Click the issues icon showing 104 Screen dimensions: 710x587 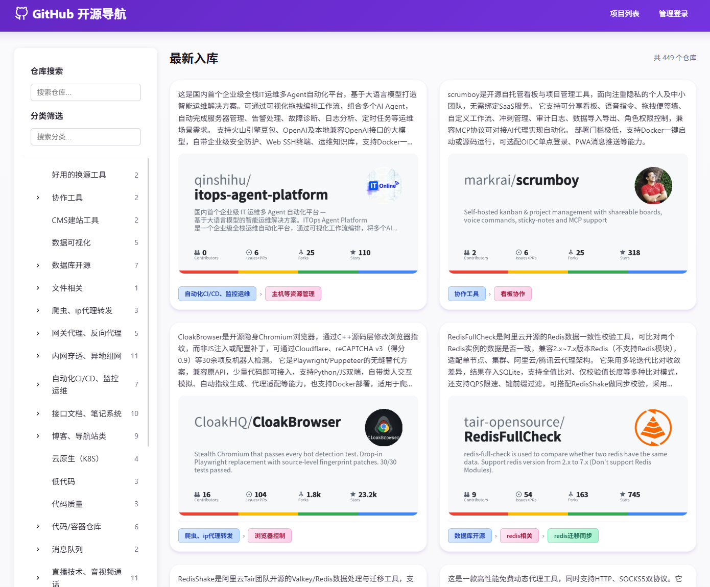(249, 494)
